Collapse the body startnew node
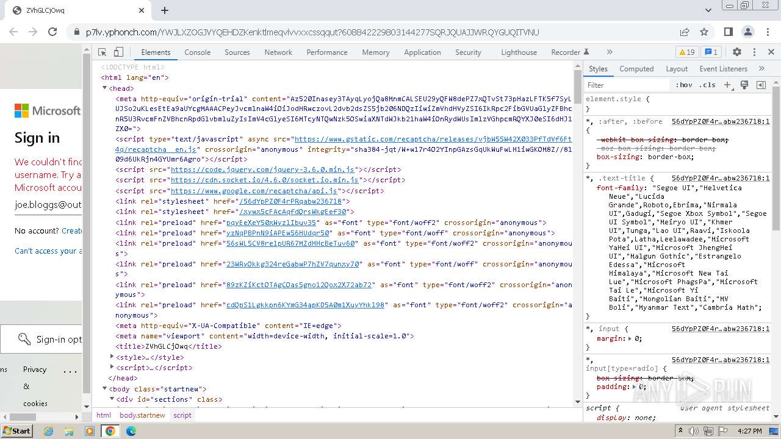 105,388
